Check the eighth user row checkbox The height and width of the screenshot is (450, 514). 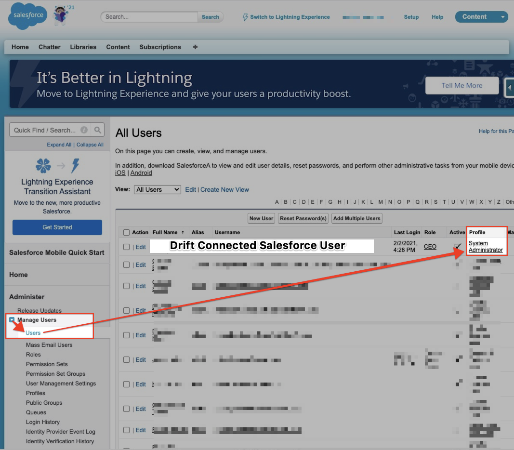click(126, 409)
